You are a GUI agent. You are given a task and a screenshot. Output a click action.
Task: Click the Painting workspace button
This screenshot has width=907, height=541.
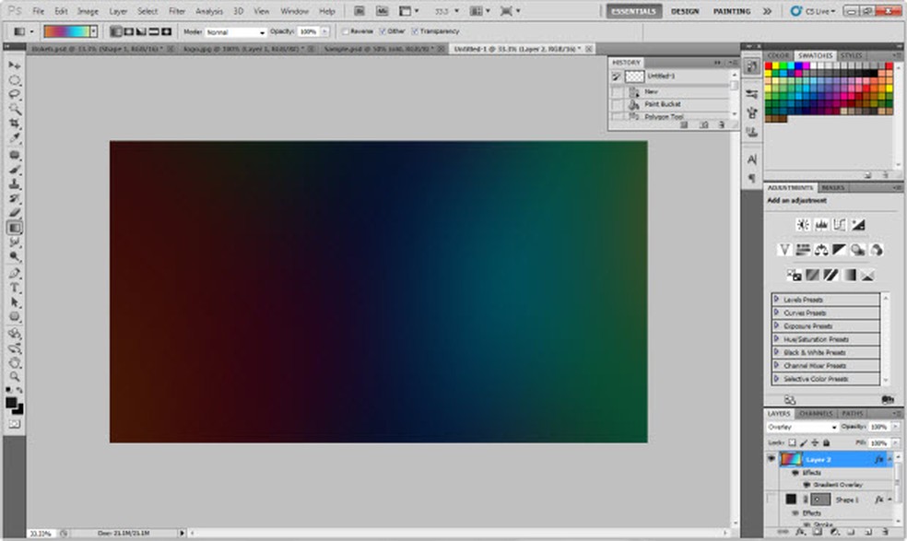(731, 11)
